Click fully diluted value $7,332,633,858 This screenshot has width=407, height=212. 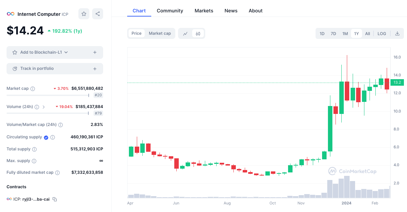coord(87,172)
